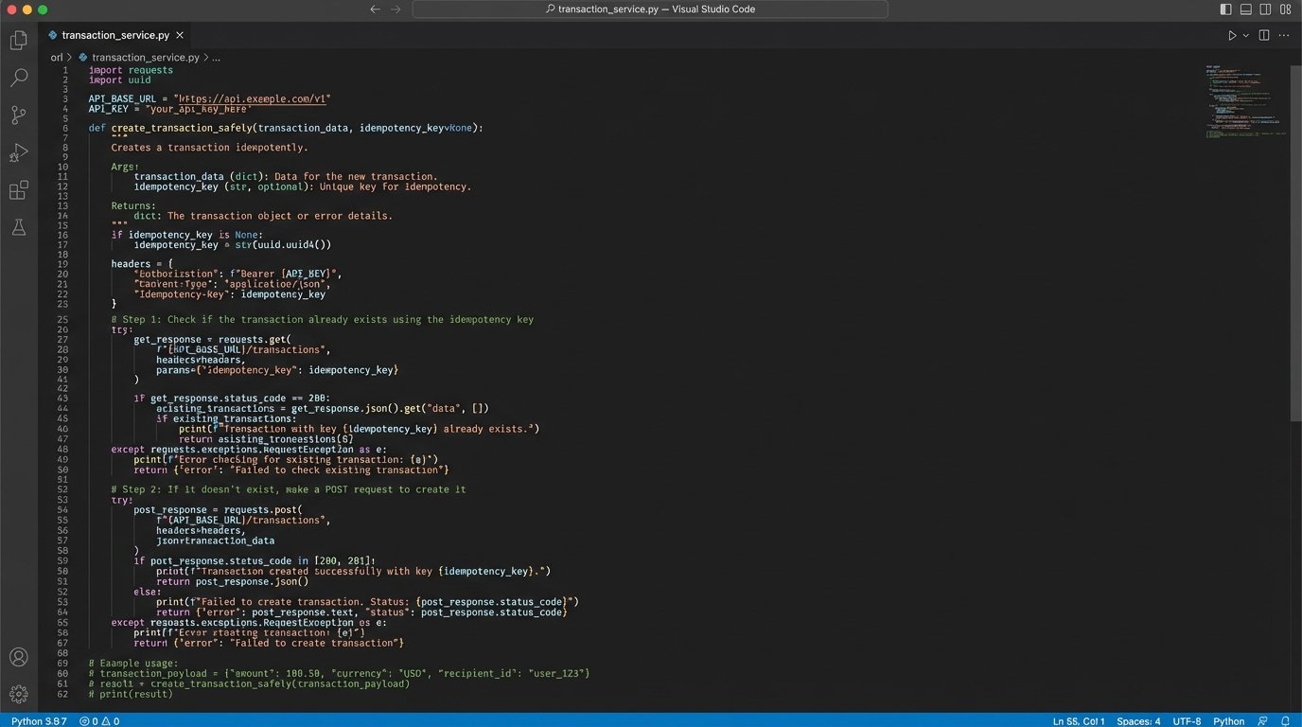
Task: Expand the run options dropdown arrow
Action: coord(1246,35)
